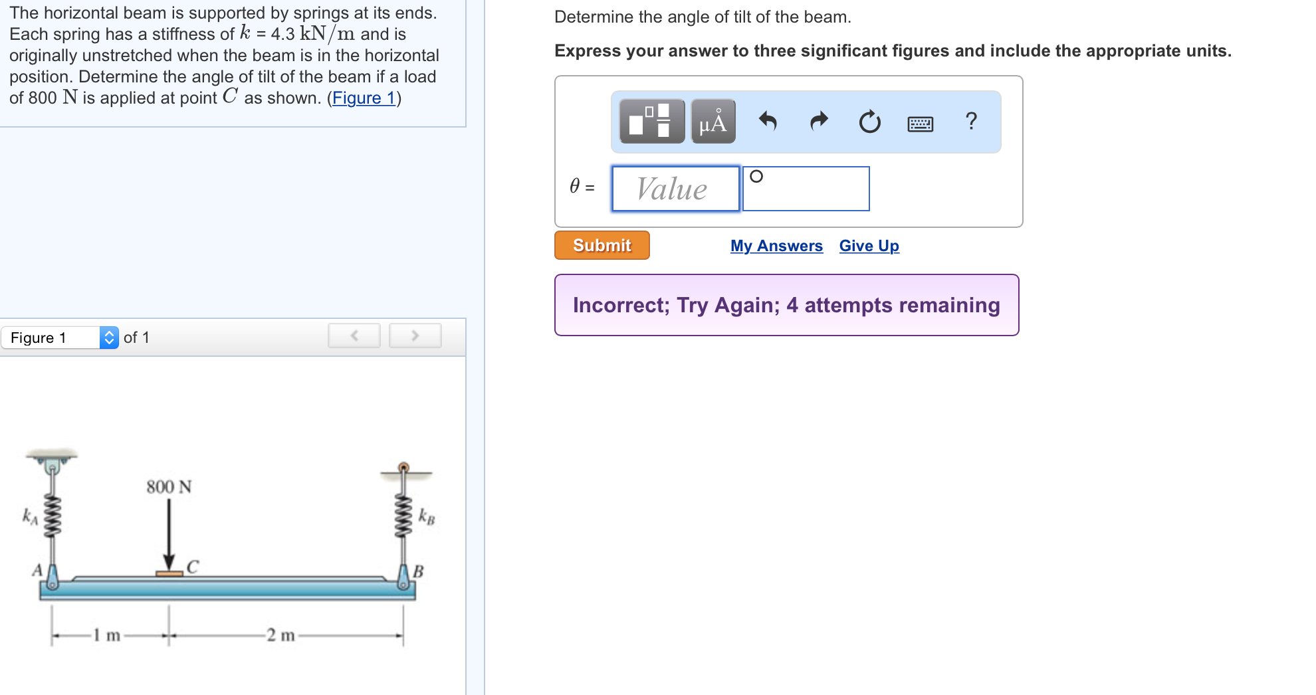The width and height of the screenshot is (1316, 695).
Task: Go to the previous figure with left chevron
Action: (x=354, y=336)
